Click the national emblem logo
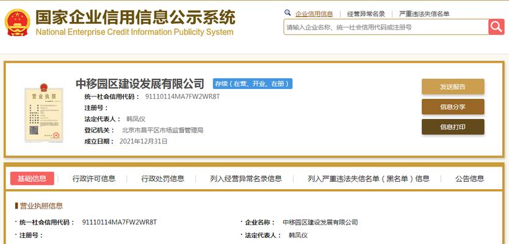Viewport: 509px width, 244px height. point(17,23)
